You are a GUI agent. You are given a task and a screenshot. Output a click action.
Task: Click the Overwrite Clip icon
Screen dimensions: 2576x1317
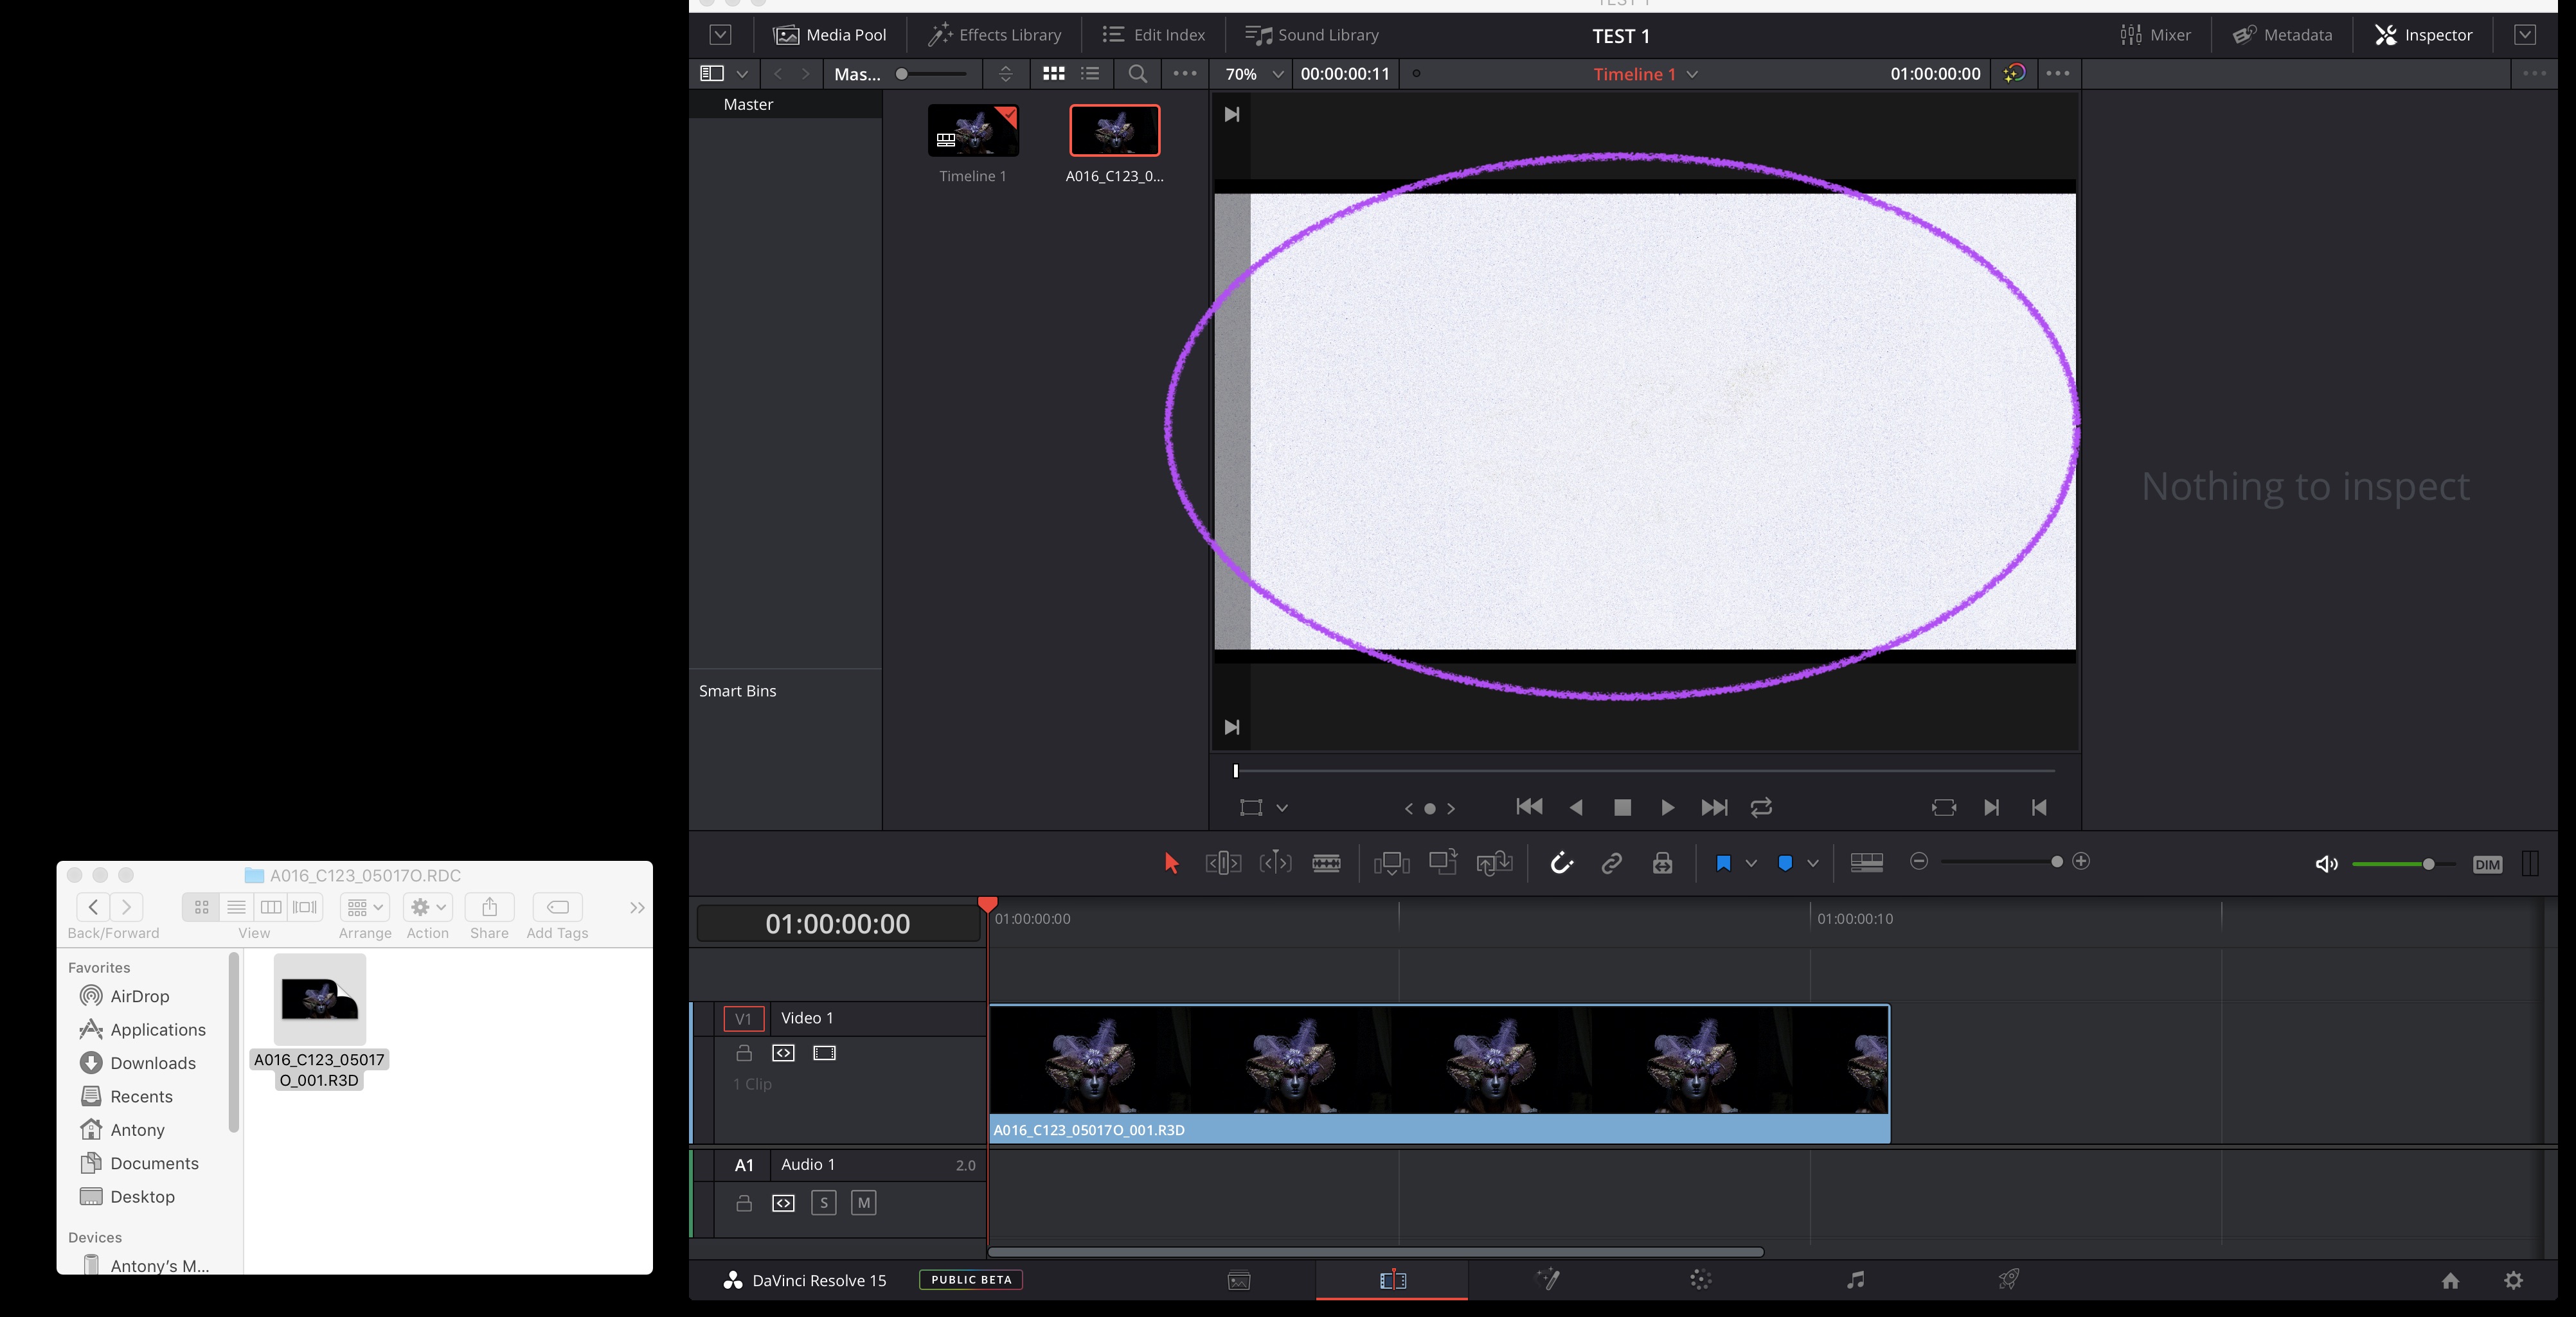pyautogui.click(x=1443, y=862)
